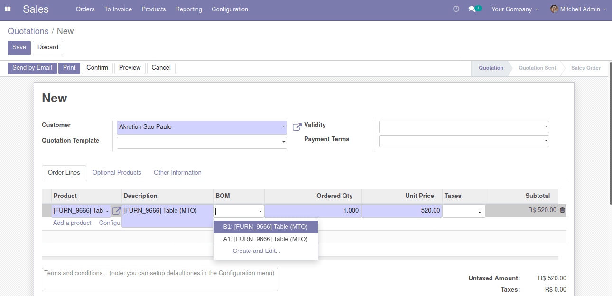This screenshot has height=296, width=612.
Task: Open the Your Company switcher
Action: [515, 9]
